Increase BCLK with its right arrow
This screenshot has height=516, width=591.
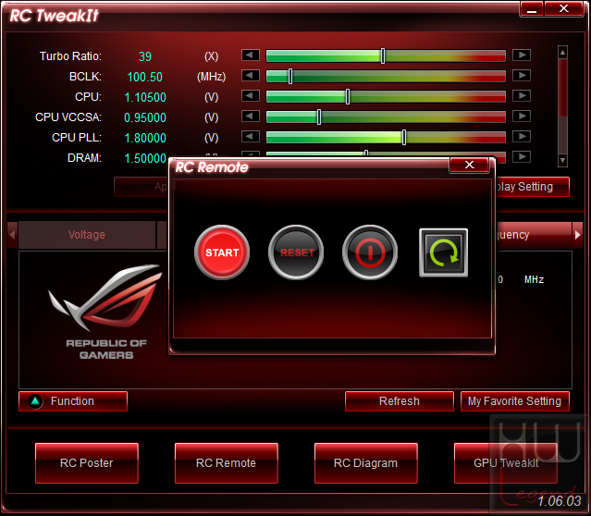pyautogui.click(x=522, y=76)
